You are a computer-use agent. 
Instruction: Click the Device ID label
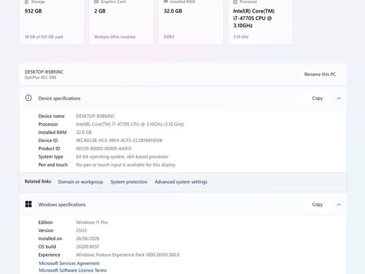(x=48, y=140)
